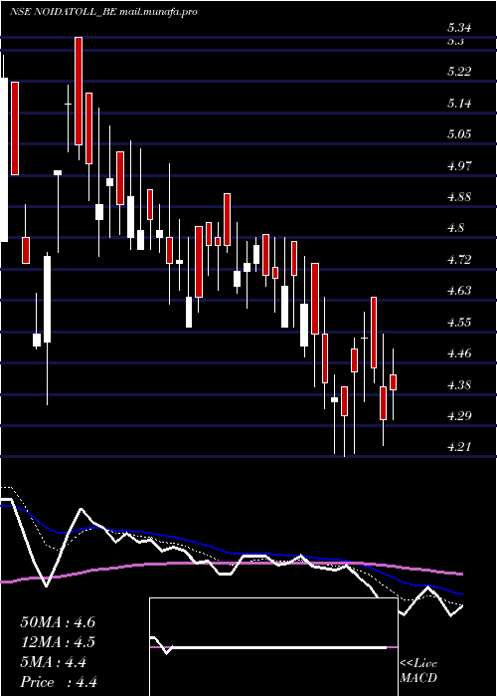Viewport: 497px width, 697px height.
Task: Click the 4.72 price axis label
Action: 459,259
